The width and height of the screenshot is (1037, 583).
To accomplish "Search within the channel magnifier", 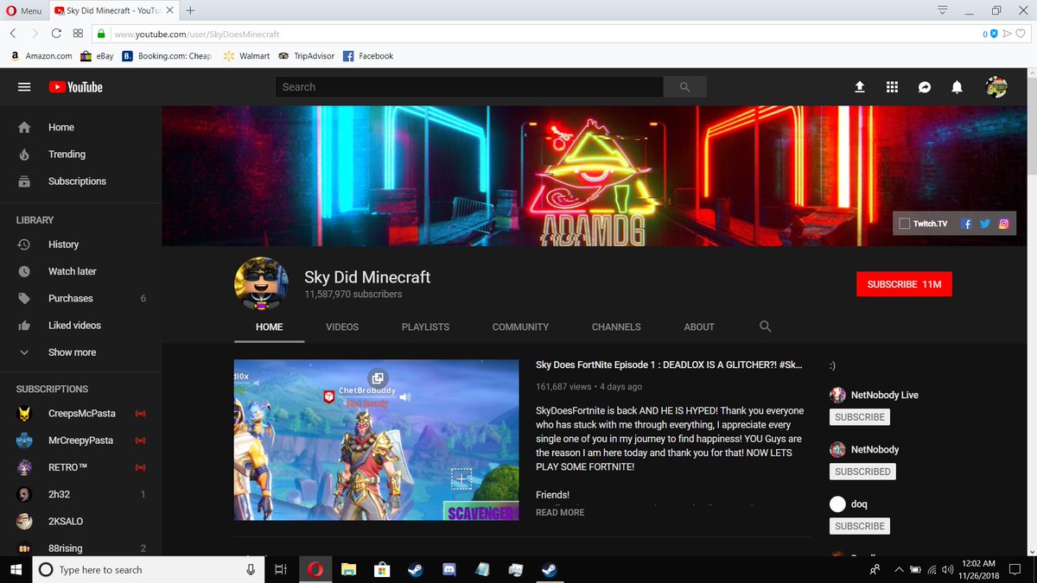I will pyautogui.click(x=765, y=326).
